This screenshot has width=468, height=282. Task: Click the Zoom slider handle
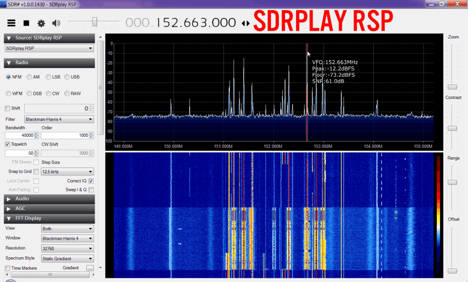click(452, 87)
